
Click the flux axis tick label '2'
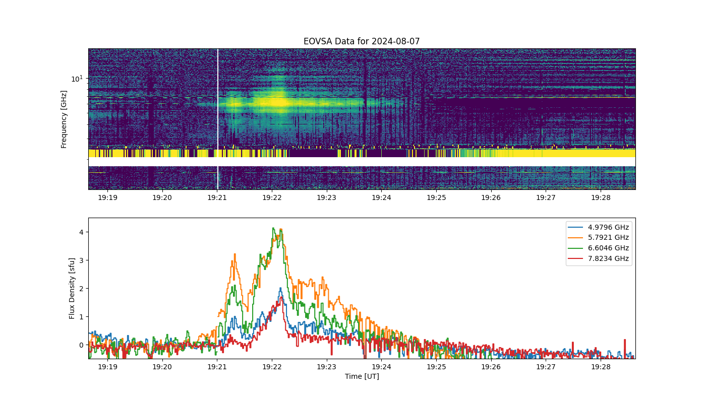pos(81,289)
